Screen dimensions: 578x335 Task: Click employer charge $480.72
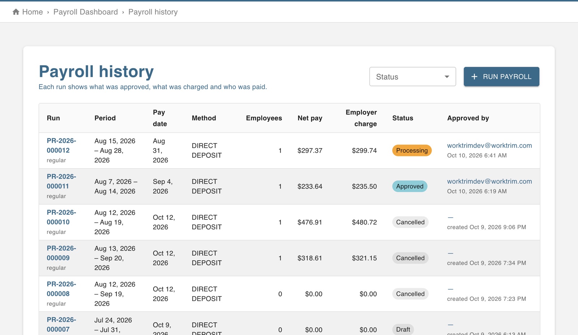pyautogui.click(x=365, y=222)
